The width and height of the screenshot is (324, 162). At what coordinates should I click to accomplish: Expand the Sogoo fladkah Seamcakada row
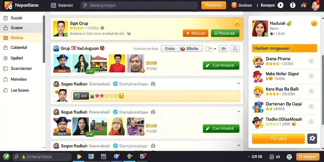point(239,145)
